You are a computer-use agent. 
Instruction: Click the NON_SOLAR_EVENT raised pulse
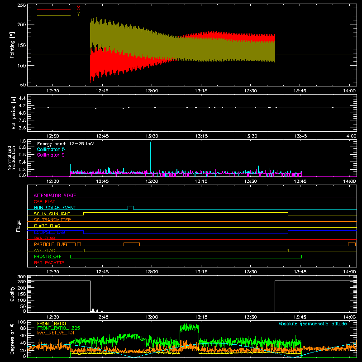tap(130, 207)
